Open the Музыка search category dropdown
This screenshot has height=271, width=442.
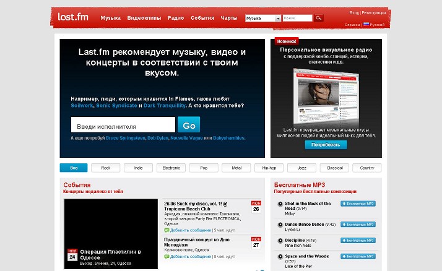(263, 19)
